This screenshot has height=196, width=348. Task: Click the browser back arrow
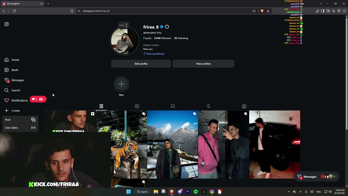(x=4, y=11)
